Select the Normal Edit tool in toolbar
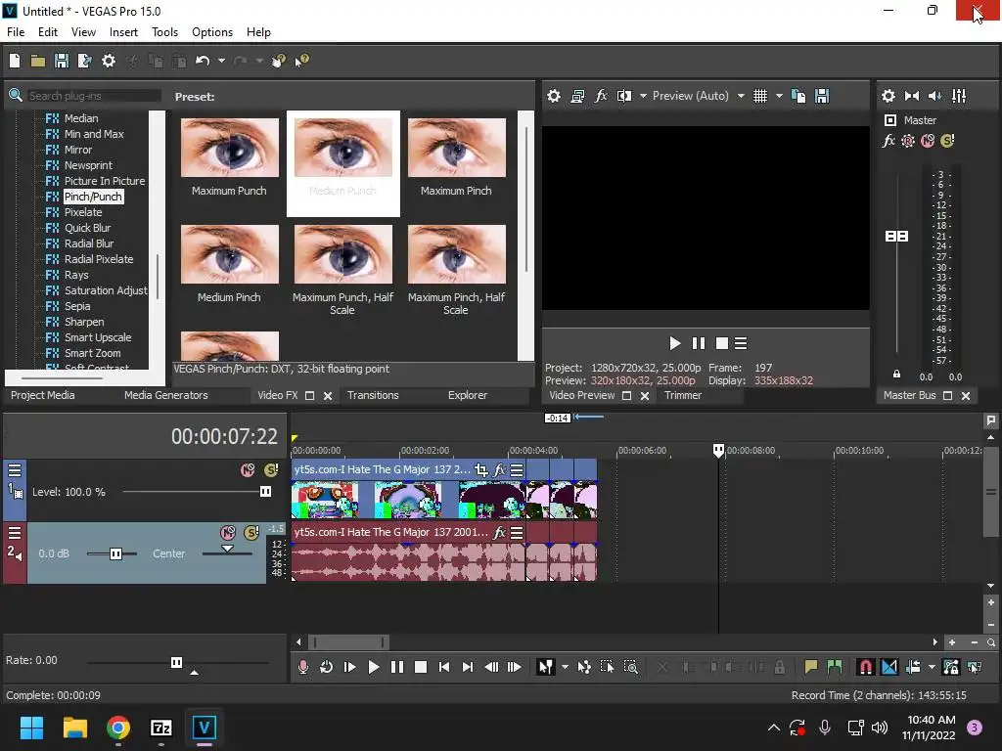 545,667
